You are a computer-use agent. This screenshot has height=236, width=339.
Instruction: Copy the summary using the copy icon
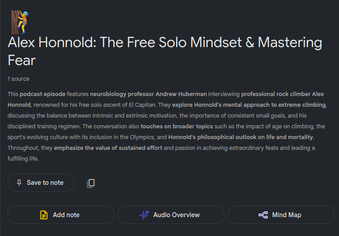pos(90,183)
